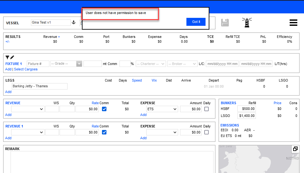Click the plus icon next to Revenue
The image size is (304, 173).
[x=59, y=37]
